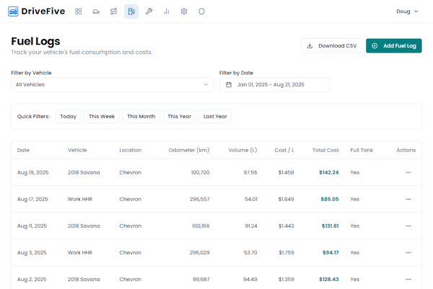Open actions menu for Aug 17, 2025 row
Viewport: 433px width, 289px height.
point(408,199)
